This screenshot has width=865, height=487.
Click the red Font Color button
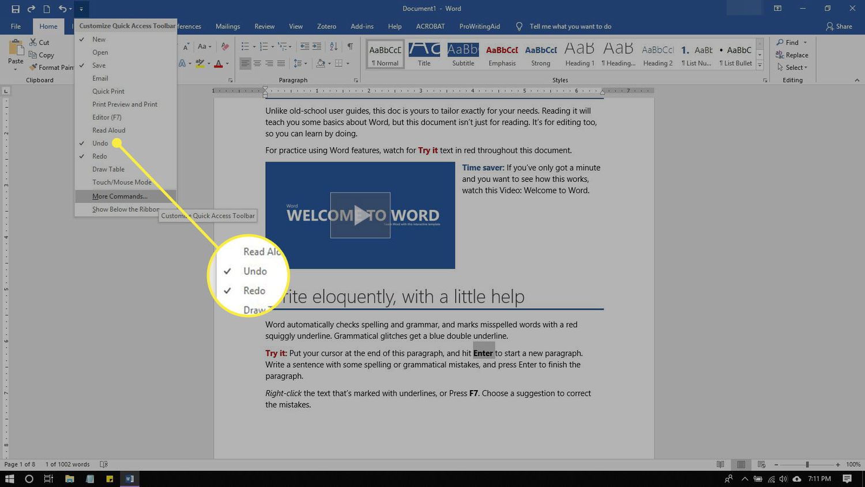(x=219, y=63)
